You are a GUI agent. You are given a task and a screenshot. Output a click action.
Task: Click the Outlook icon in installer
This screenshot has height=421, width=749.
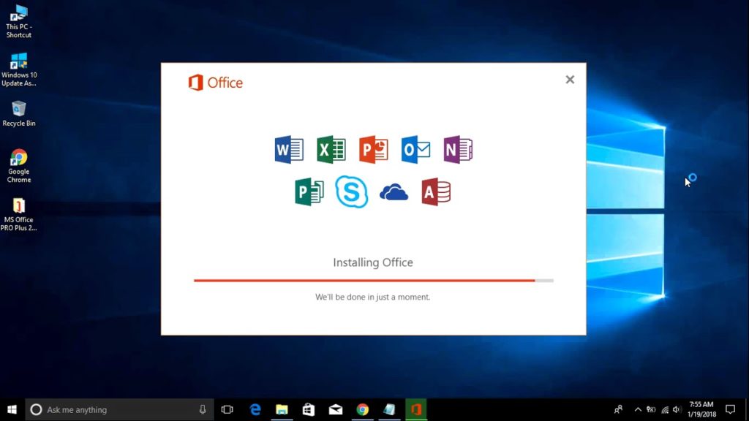click(x=415, y=150)
